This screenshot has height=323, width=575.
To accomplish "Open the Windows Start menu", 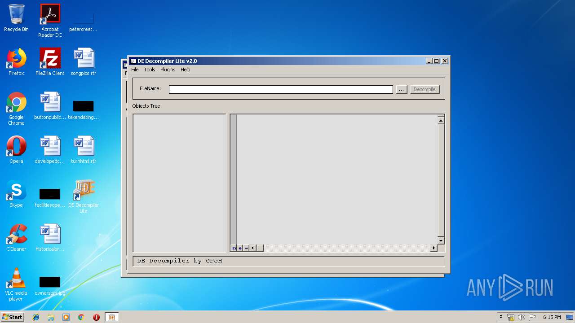I will [12, 317].
